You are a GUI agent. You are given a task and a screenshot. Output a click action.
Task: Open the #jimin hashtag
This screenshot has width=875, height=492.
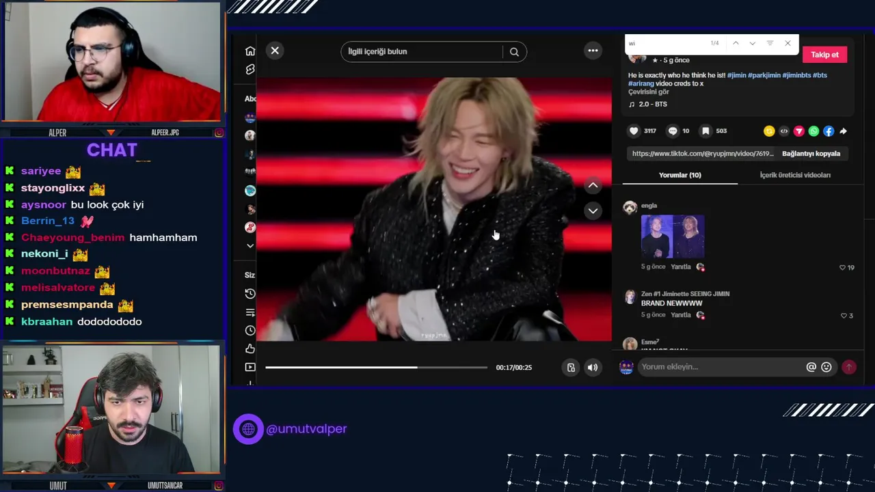[x=736, y=75]
